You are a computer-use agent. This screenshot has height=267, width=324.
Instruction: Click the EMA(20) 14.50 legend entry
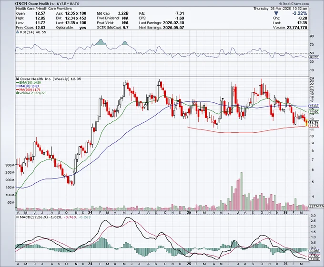point(28,82)
